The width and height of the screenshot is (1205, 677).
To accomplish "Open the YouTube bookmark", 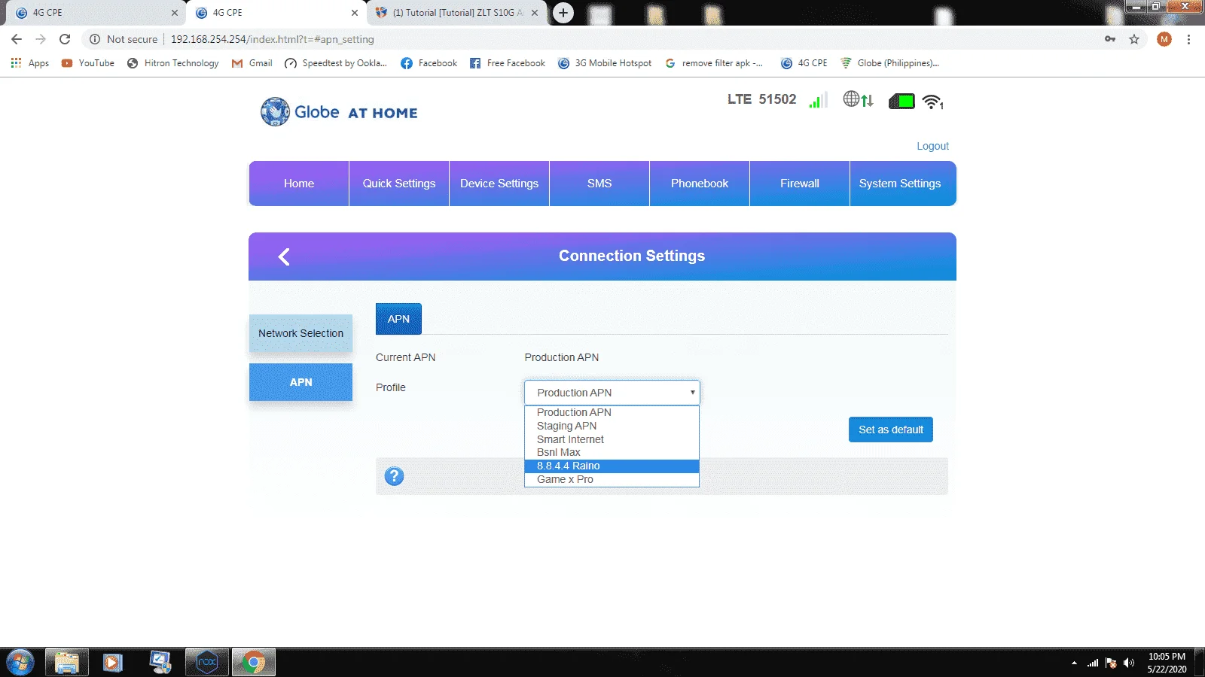I will 88,63.
